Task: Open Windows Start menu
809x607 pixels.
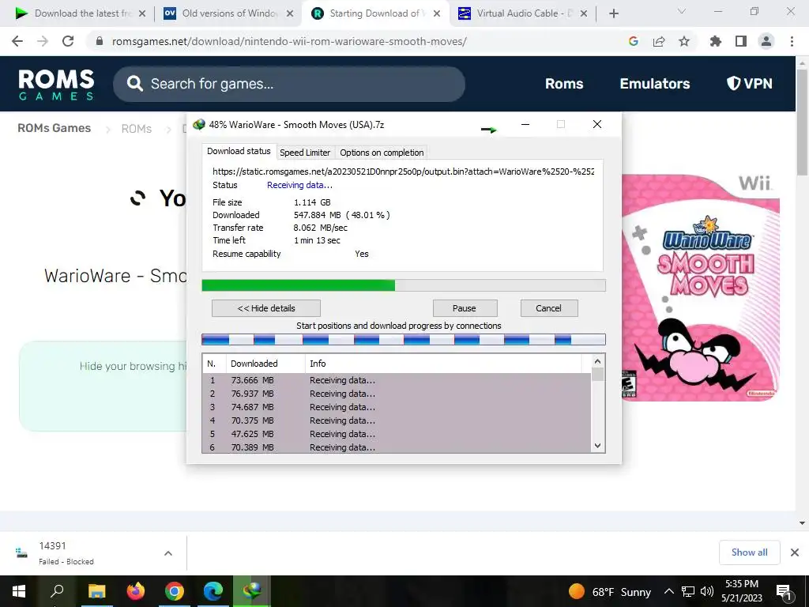Action: [x=19, y=591]
